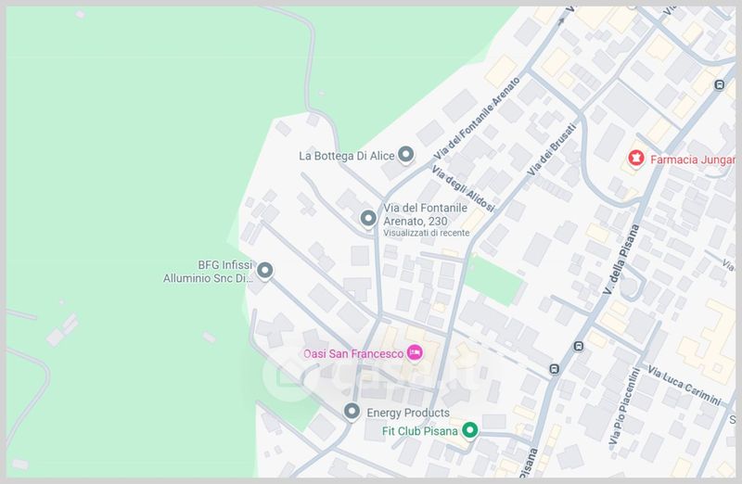Select the La Bottega Di Alice label
742x484 pixels.
347,156
